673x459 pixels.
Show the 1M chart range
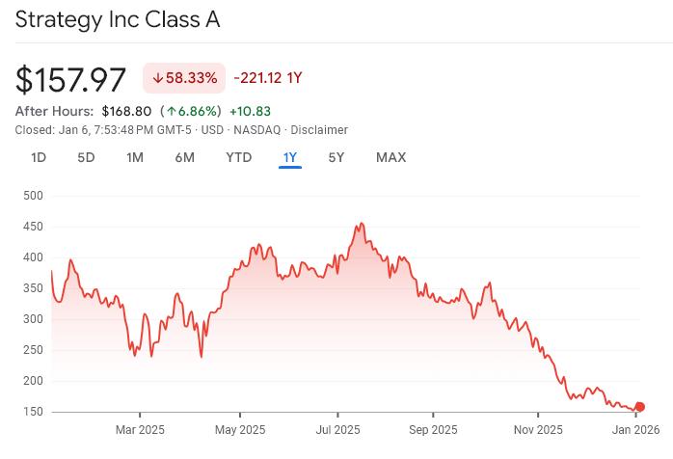135,157
